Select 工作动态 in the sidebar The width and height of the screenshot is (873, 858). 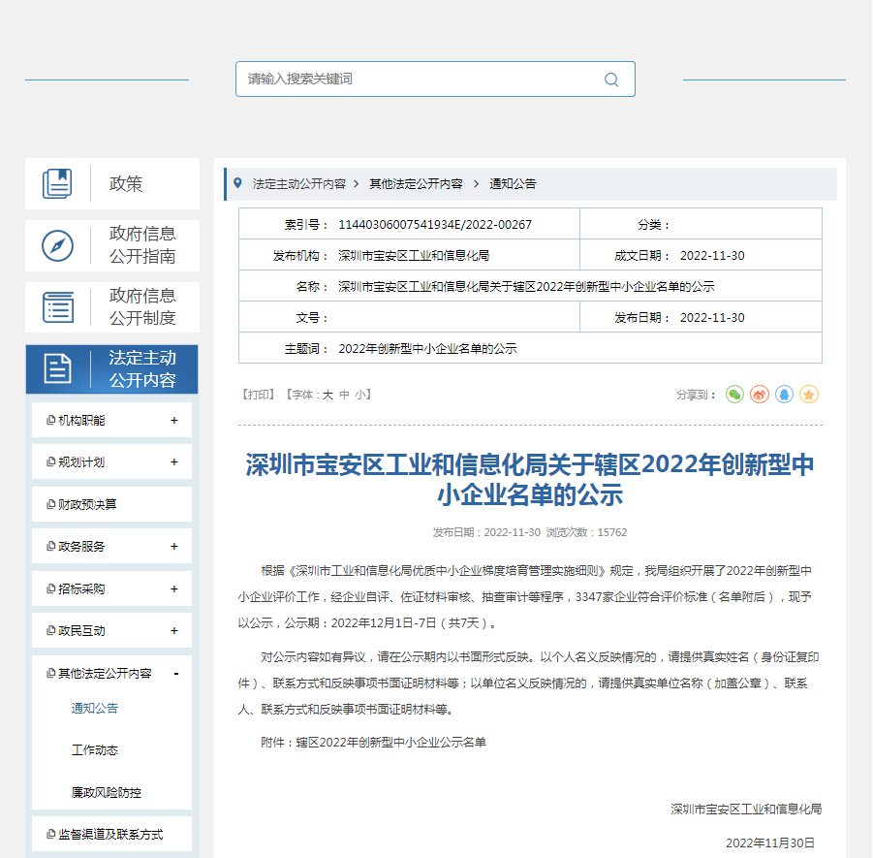pyautogui.click(x=95, y=750)
